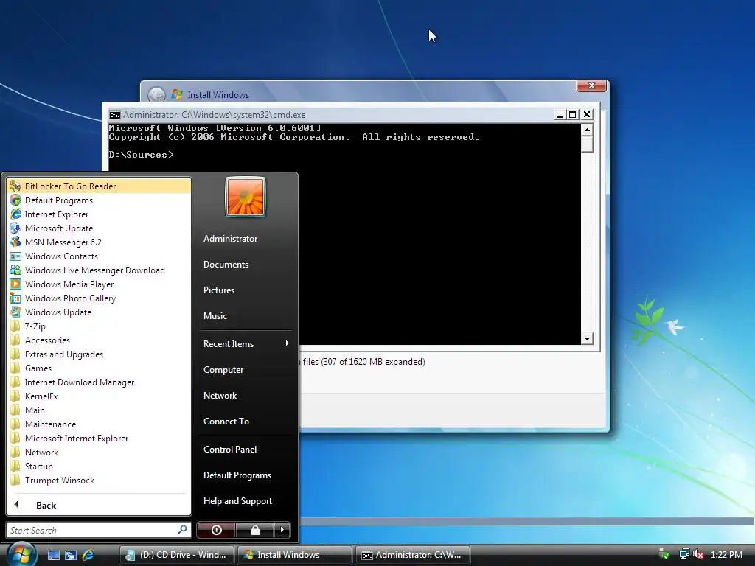The width and height of the screenshot is (755, 566).
Task: Expand the Startup folder
Action: tap(99, 466)
